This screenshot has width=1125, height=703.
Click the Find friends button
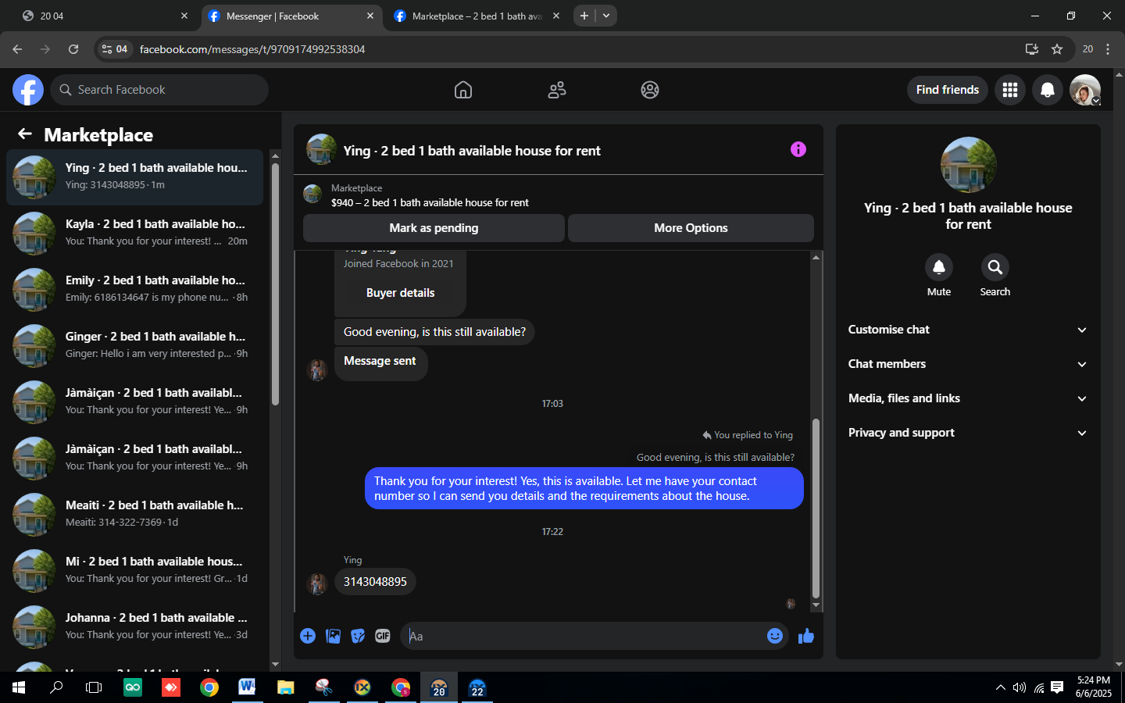[x=948, y=90]
